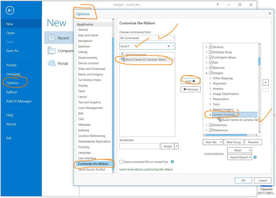Collapse the Imagery tree node

[x=206, y=73]
